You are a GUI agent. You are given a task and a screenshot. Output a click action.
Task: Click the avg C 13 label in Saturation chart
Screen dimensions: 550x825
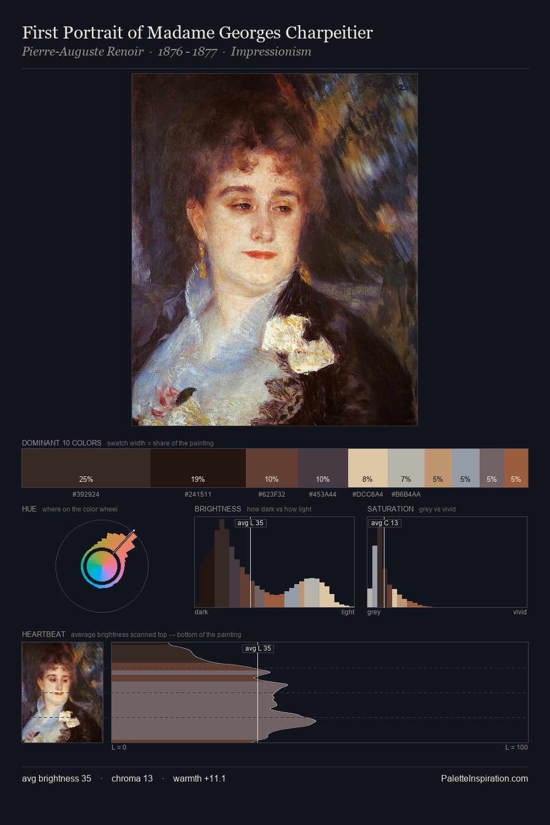pos(384,523)
